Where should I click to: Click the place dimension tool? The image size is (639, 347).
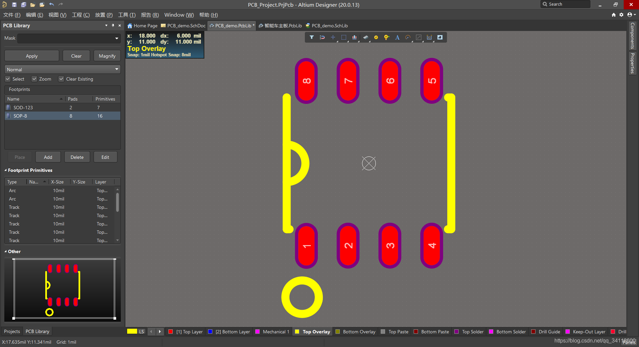coord(429,37)
